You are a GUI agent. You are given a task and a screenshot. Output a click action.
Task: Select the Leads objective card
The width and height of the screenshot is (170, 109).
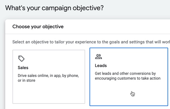click(129, 77)
